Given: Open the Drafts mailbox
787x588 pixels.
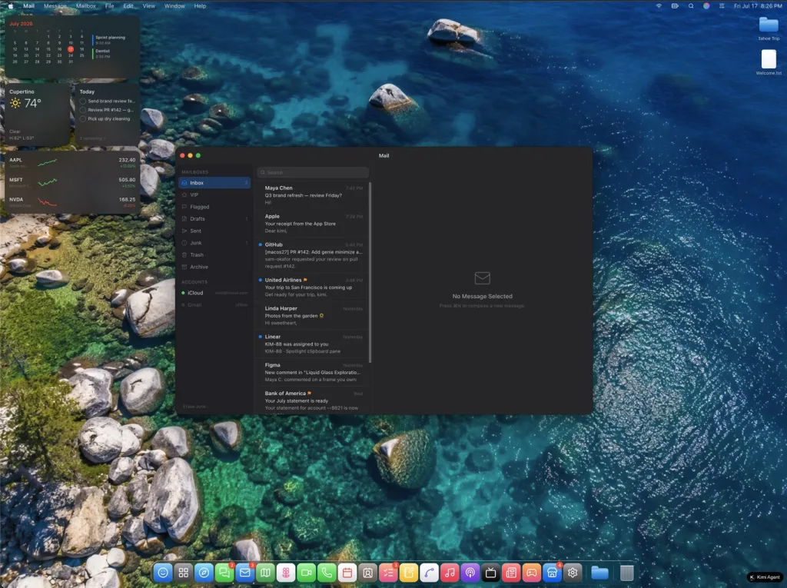Looking at the screenshot, I should pyautogui.click(x=214, y=219).
